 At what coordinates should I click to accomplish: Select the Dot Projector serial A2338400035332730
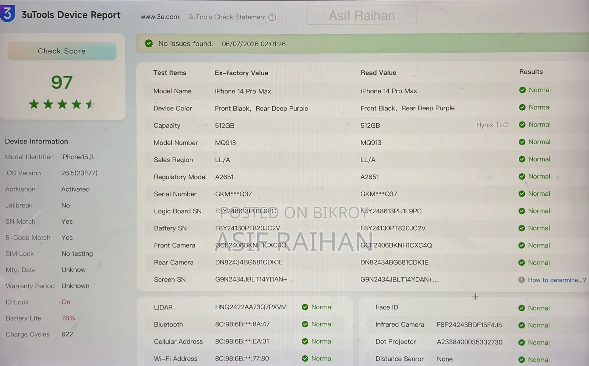[x=470, y=342]
